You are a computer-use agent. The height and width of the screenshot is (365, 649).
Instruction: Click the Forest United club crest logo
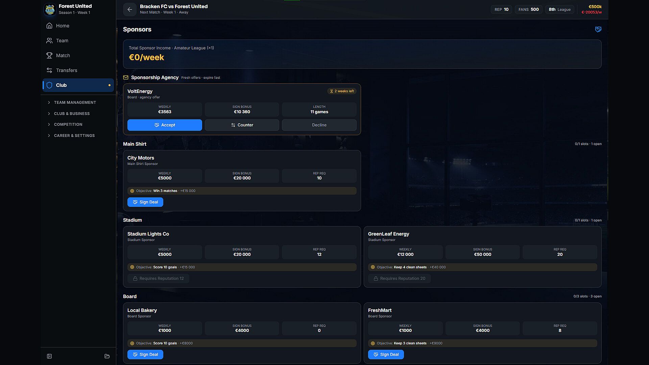point(50,9)
